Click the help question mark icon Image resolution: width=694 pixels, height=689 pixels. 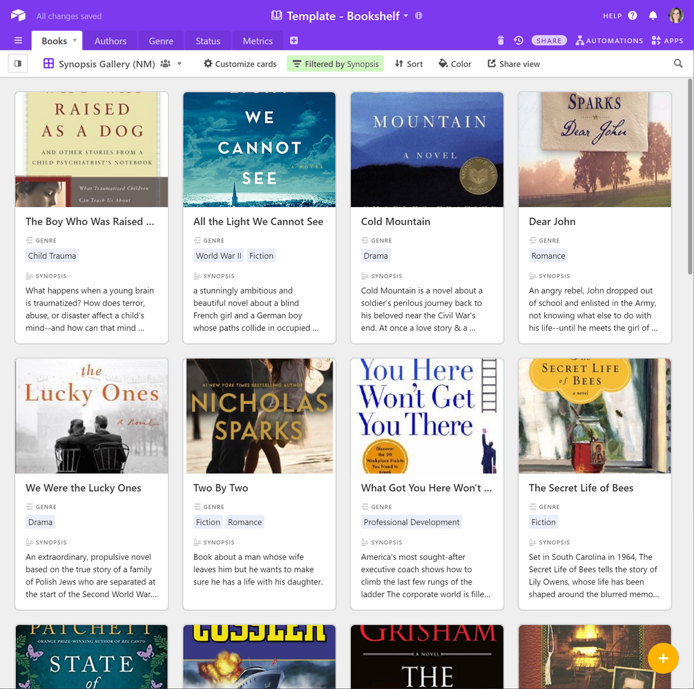coord(633,16)
